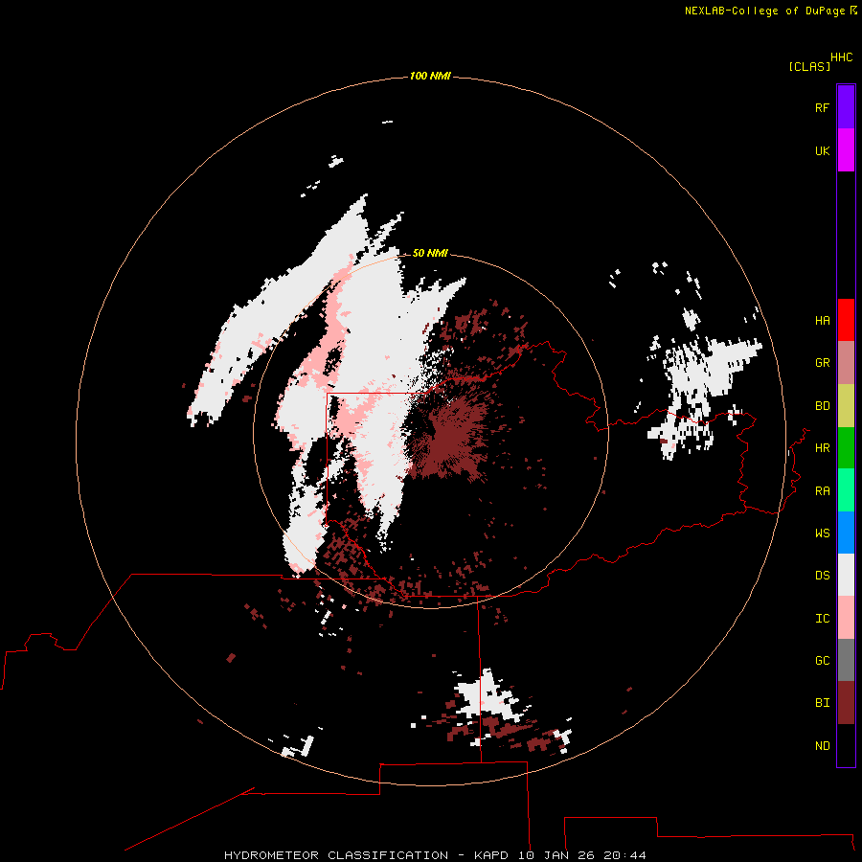Click the WS legend label
862x862 pixels.
click(822, 533)
